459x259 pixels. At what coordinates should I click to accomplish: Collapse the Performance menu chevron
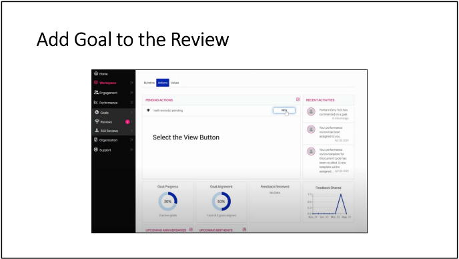point(131,102)
